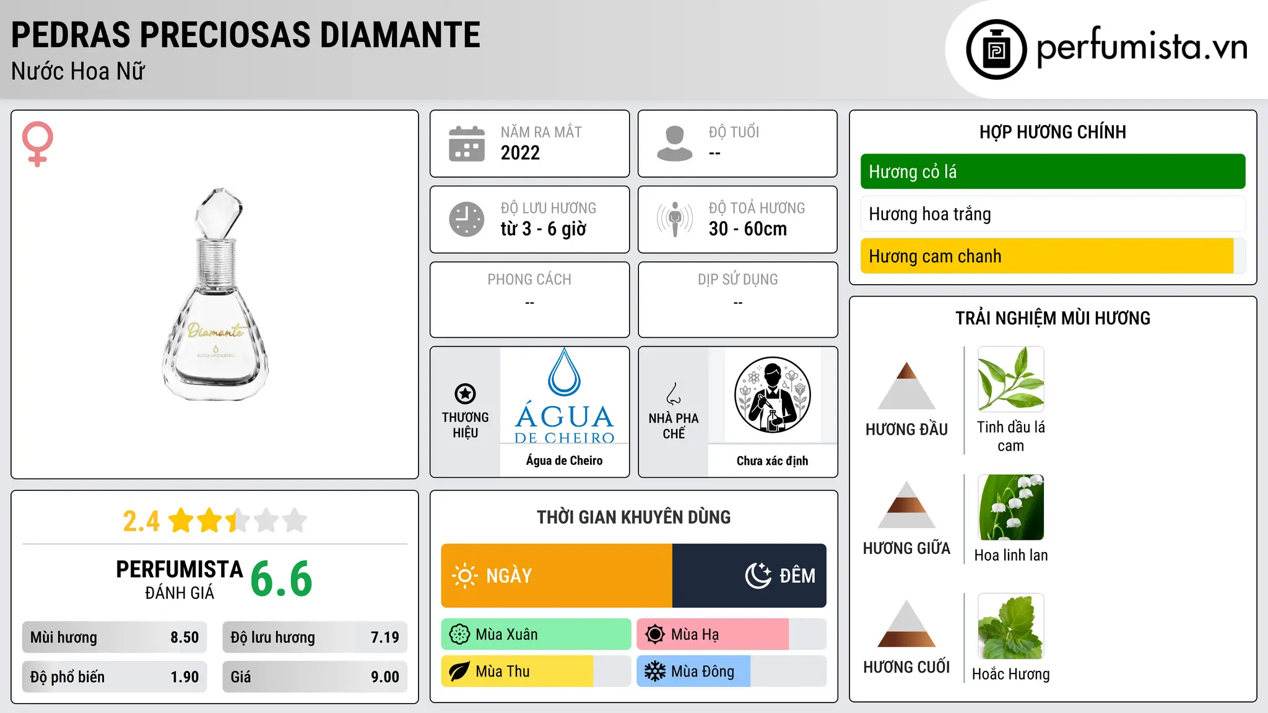Click the release year 2022
Viewport: 1268px width, 713px height.
point(520,153)
